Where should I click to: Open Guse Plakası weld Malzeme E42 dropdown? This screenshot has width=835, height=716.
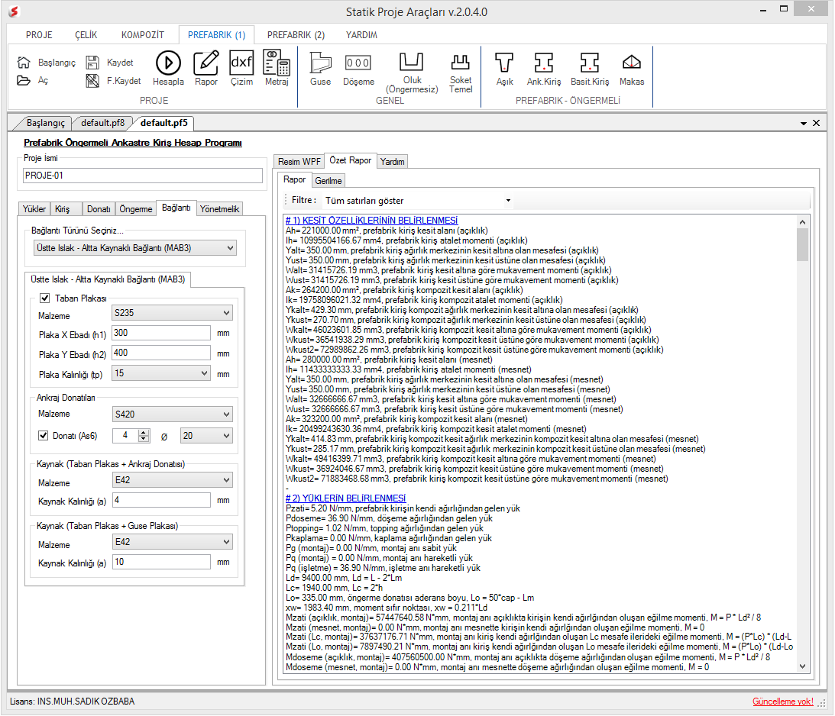(172, 541)
